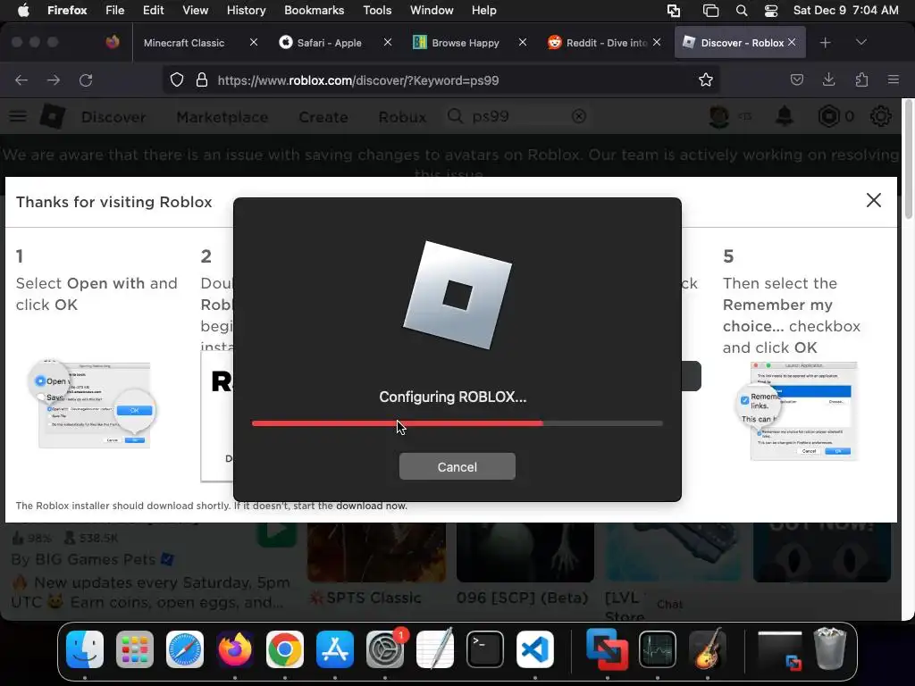Open the Help menu
The image size is (915, 686).
coord(483,10)
